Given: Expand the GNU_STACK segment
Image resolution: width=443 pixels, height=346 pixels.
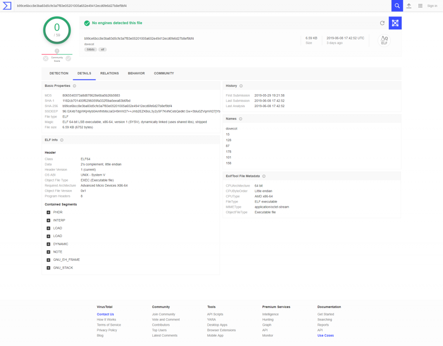Looking at the screenshot, I should coord(48,268).
